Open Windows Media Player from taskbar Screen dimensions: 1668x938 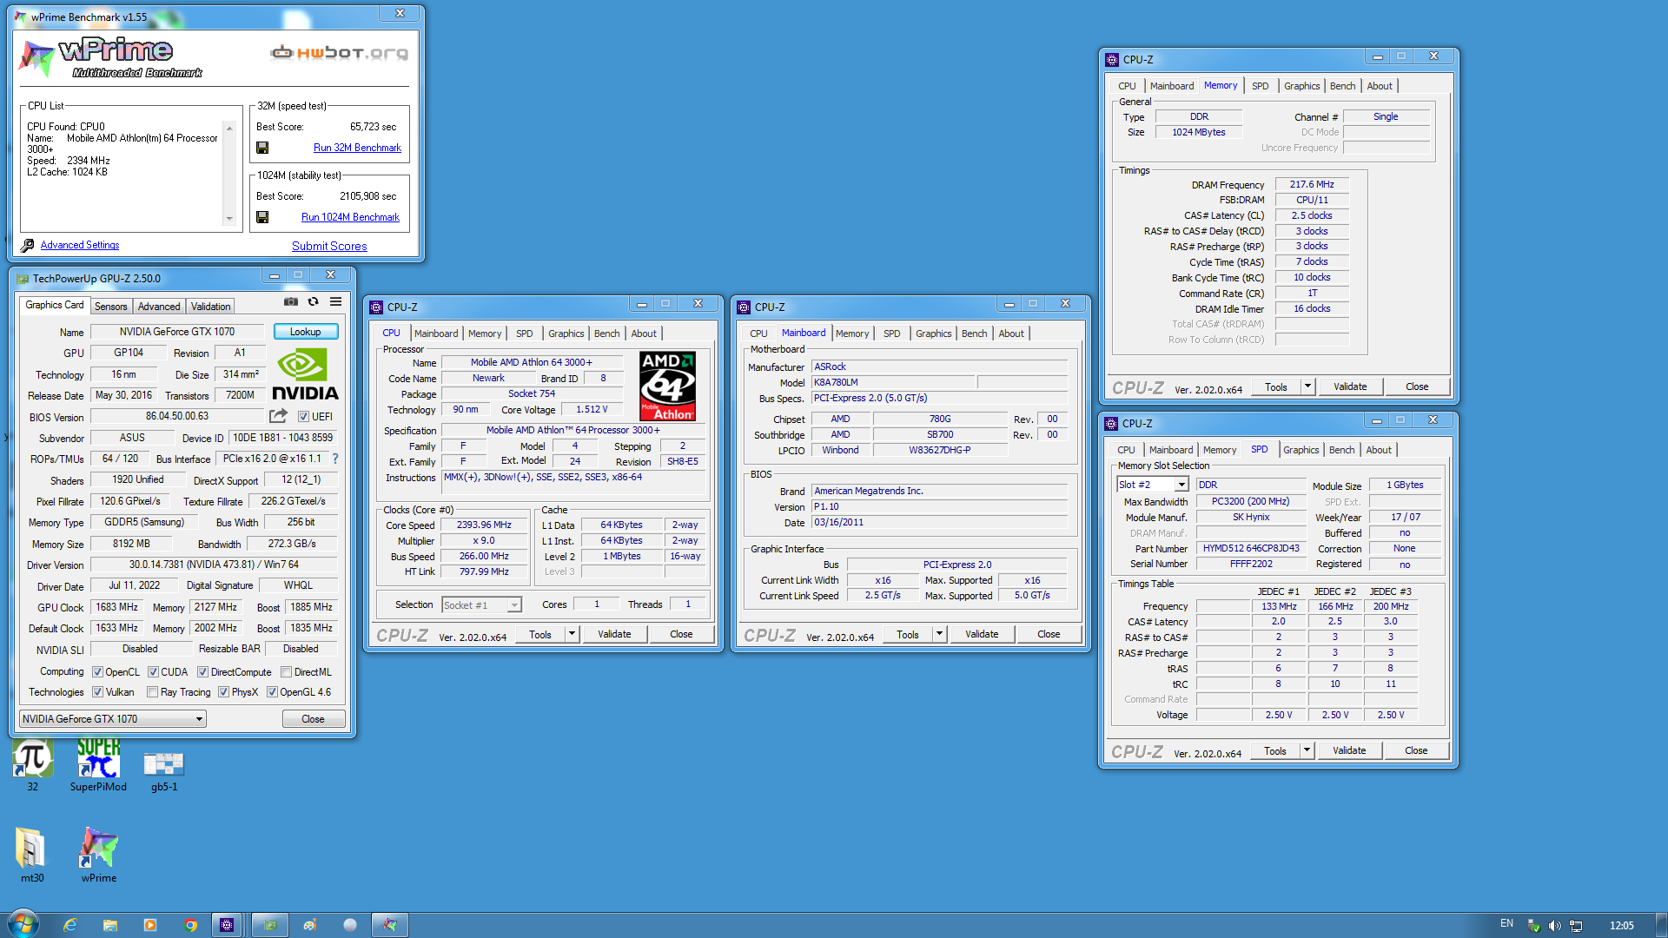150,925
